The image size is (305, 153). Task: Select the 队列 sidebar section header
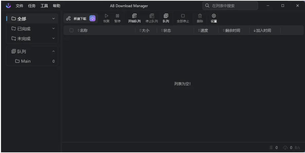(32, 51)
